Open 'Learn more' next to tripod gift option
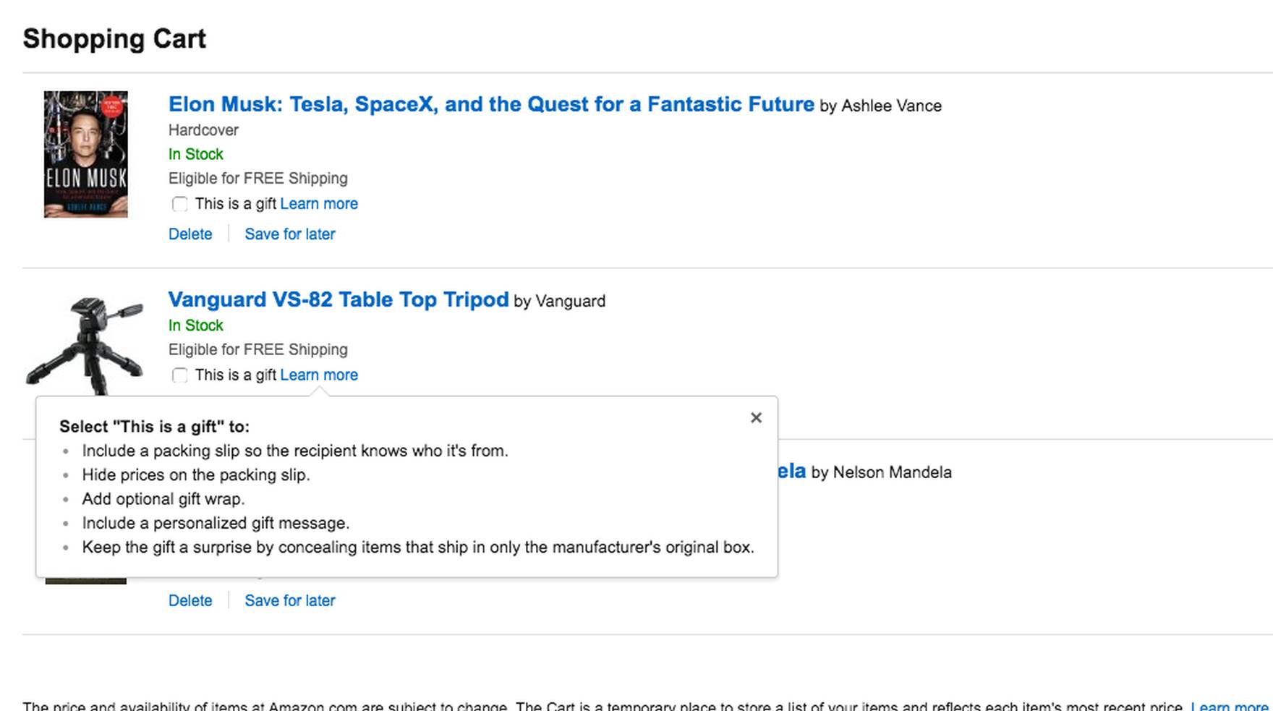 coord(319,375)
